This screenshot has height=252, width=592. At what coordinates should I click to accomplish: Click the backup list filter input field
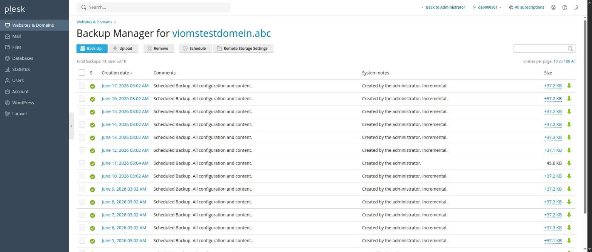coord(541,48)
